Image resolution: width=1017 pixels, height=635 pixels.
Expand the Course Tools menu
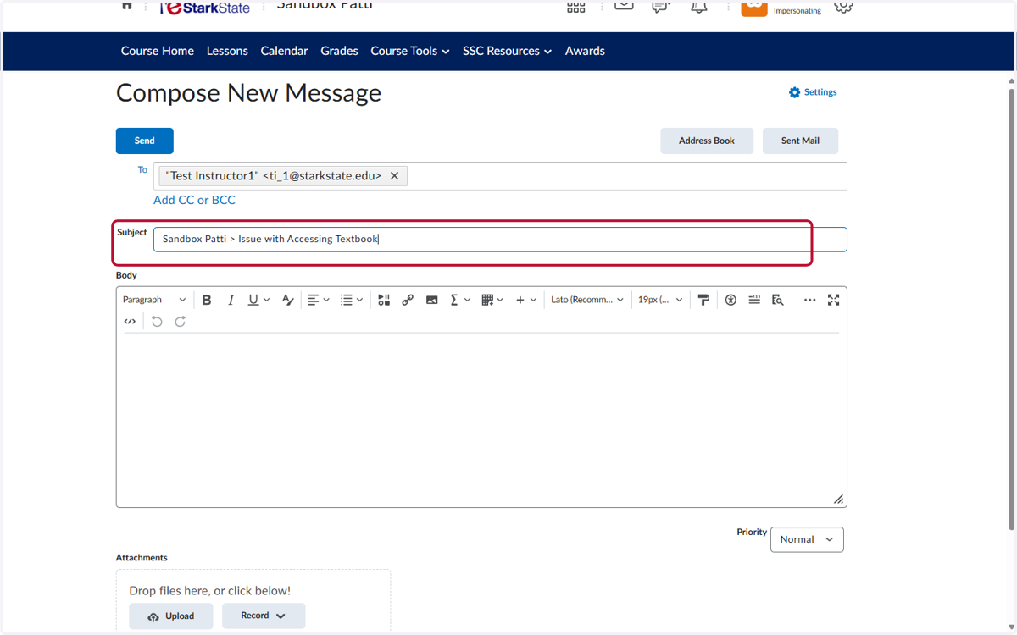coord(410,51)
